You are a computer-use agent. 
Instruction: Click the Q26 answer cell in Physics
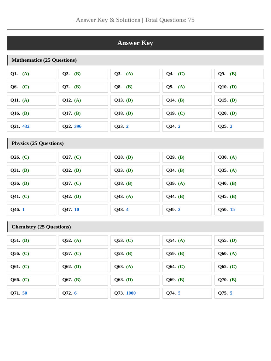coord(31,157)
